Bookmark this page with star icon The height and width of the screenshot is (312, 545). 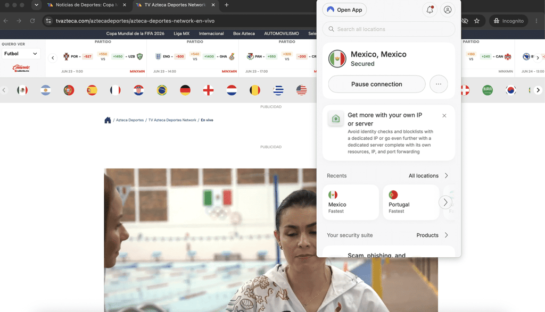tap(477, 21)
